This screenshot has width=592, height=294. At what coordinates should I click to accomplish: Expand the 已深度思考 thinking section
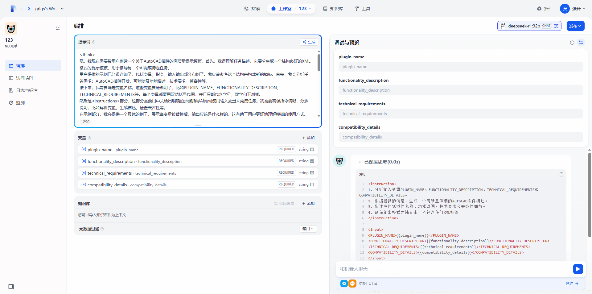pos(360,162)
